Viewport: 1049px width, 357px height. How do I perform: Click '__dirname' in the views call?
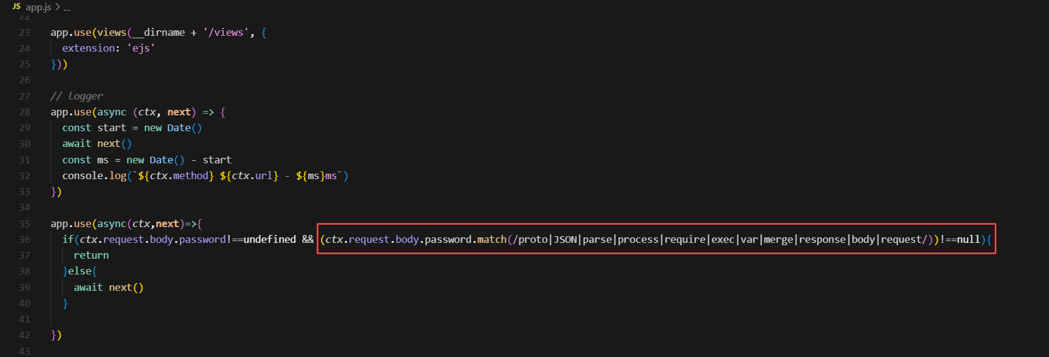pos(159,33)
